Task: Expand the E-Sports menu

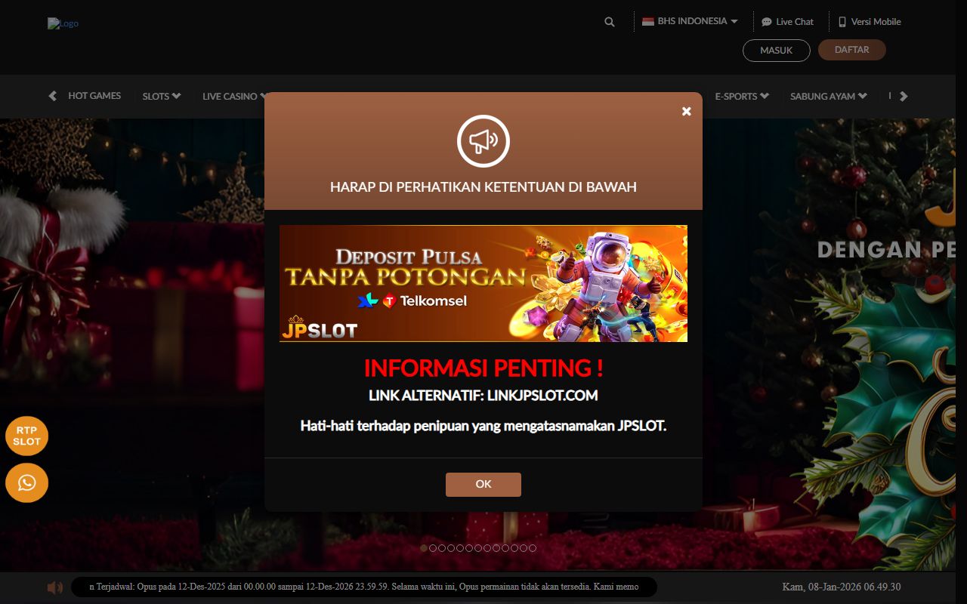Action: (741, 96)
